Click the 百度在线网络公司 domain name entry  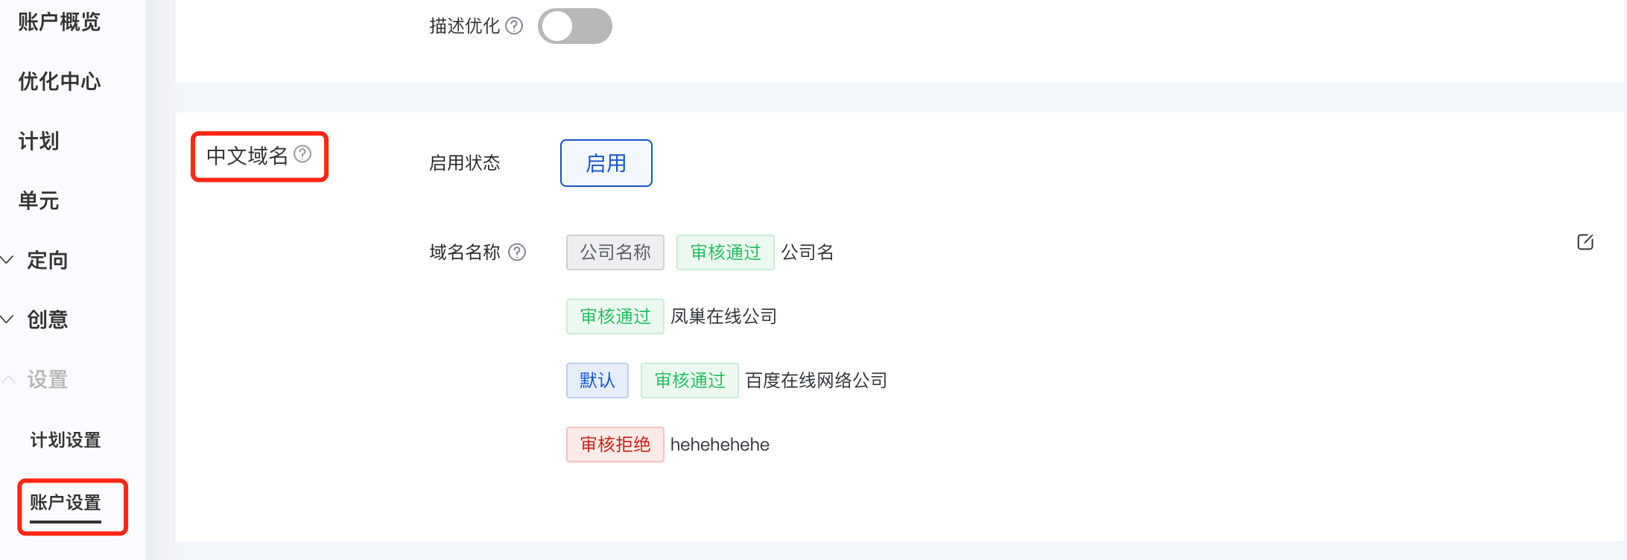[x=816, y=381]
